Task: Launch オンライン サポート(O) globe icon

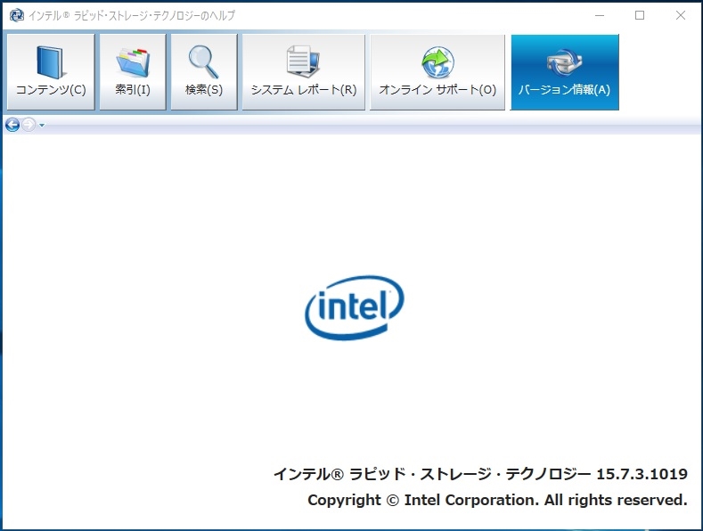Action: coord(437,61)
